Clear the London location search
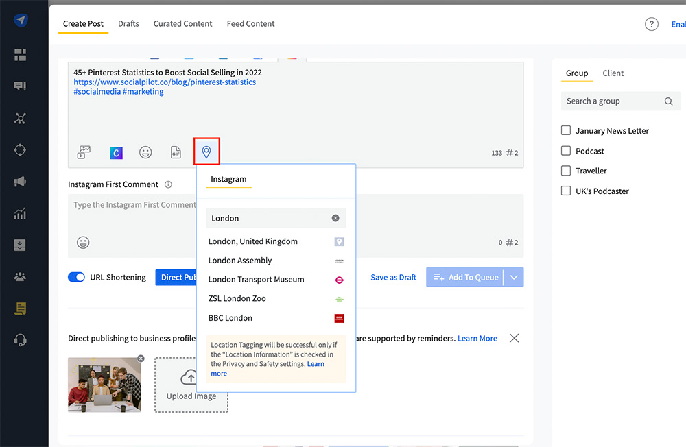The width and height of the screenshot is (686, 447). pyautogui.click(x=335, y=218)
